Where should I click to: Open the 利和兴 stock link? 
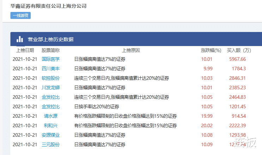[x=51, y=125]
